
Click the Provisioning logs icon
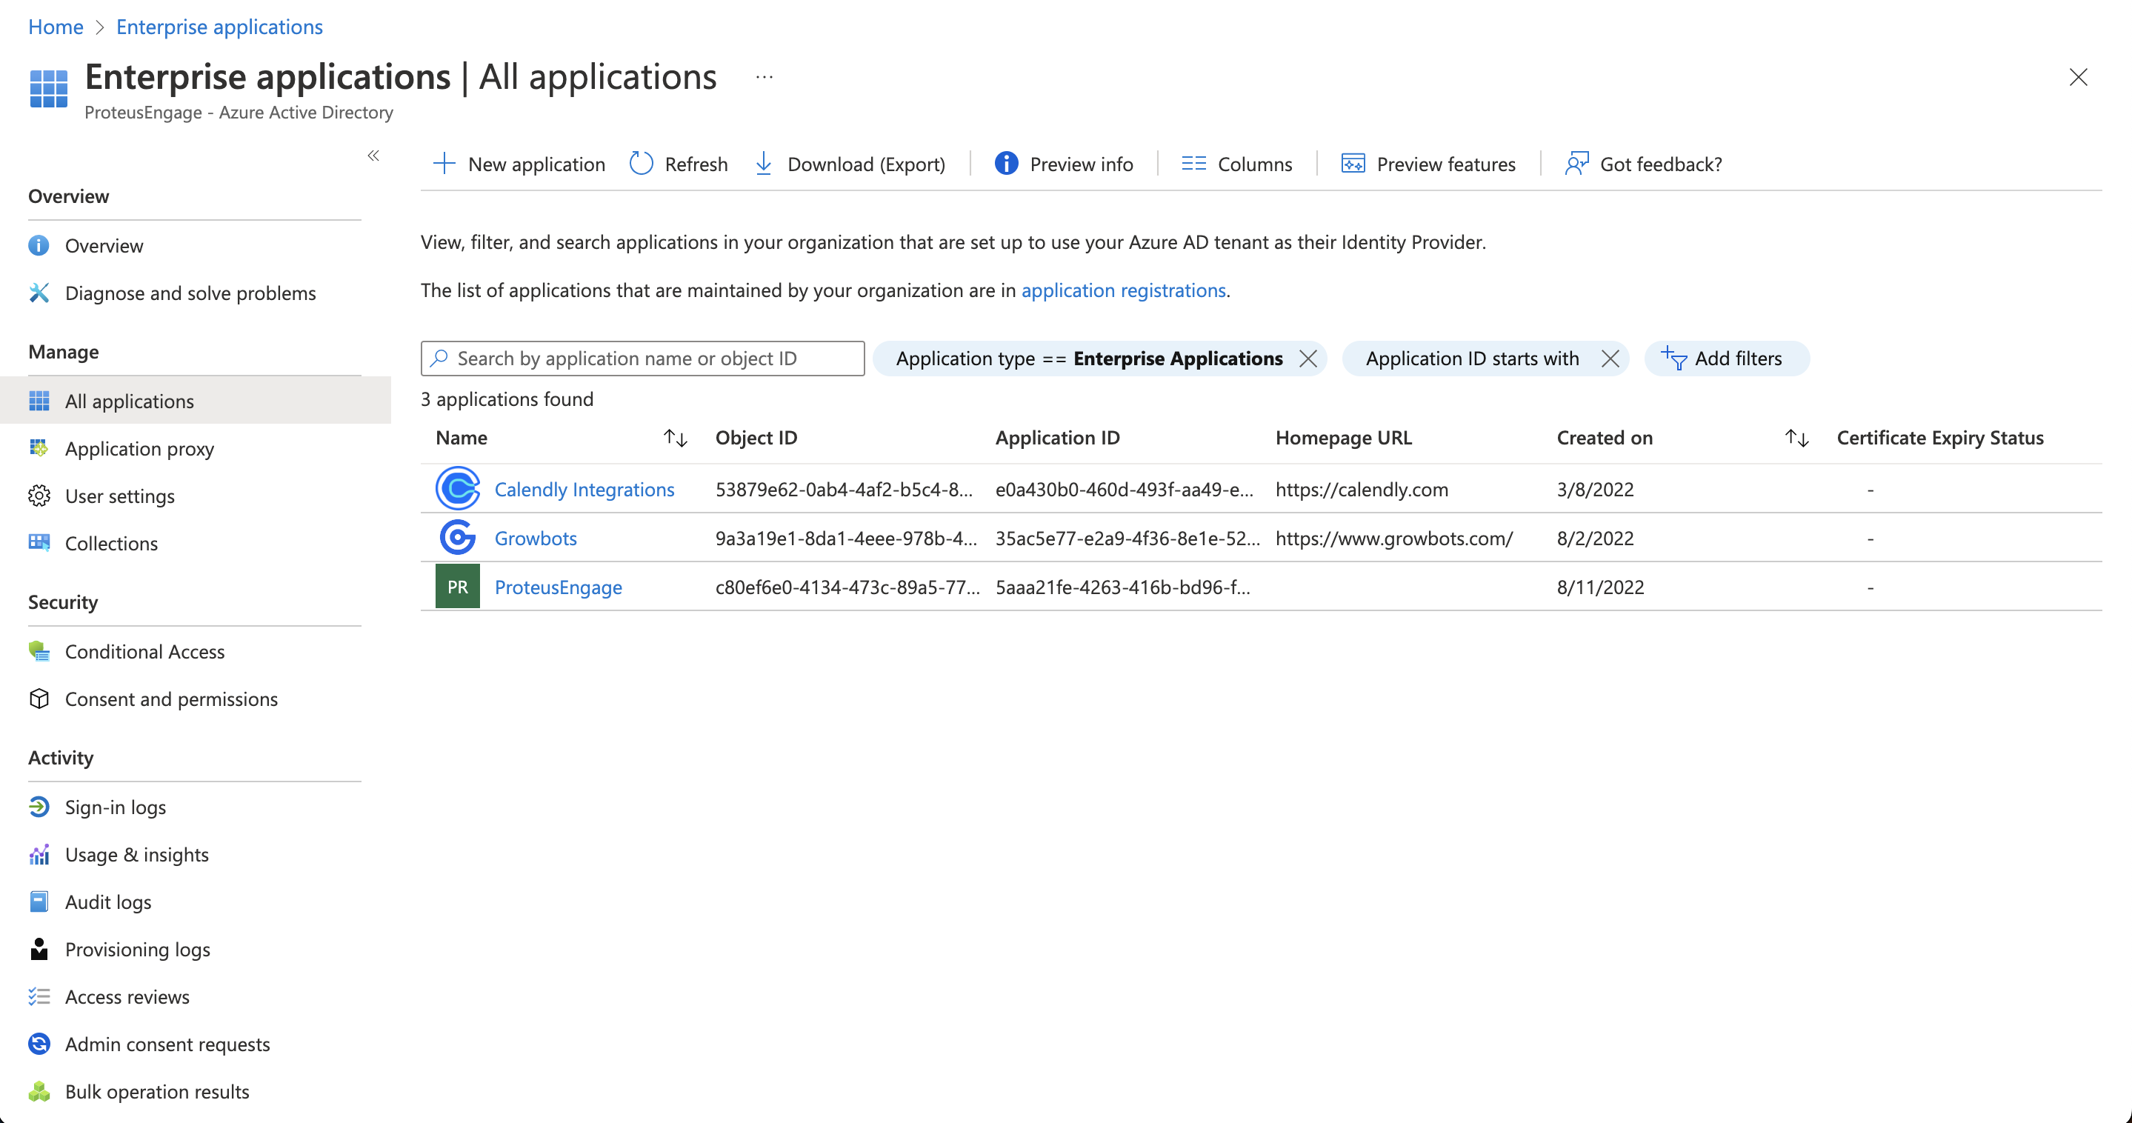(39, 948)
